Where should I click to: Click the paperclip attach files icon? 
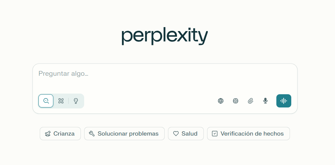tap(251, 101)
